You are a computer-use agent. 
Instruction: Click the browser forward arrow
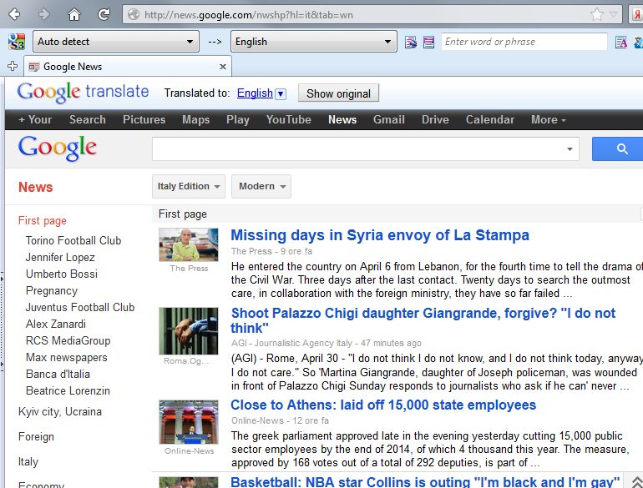tap(44, 14)
